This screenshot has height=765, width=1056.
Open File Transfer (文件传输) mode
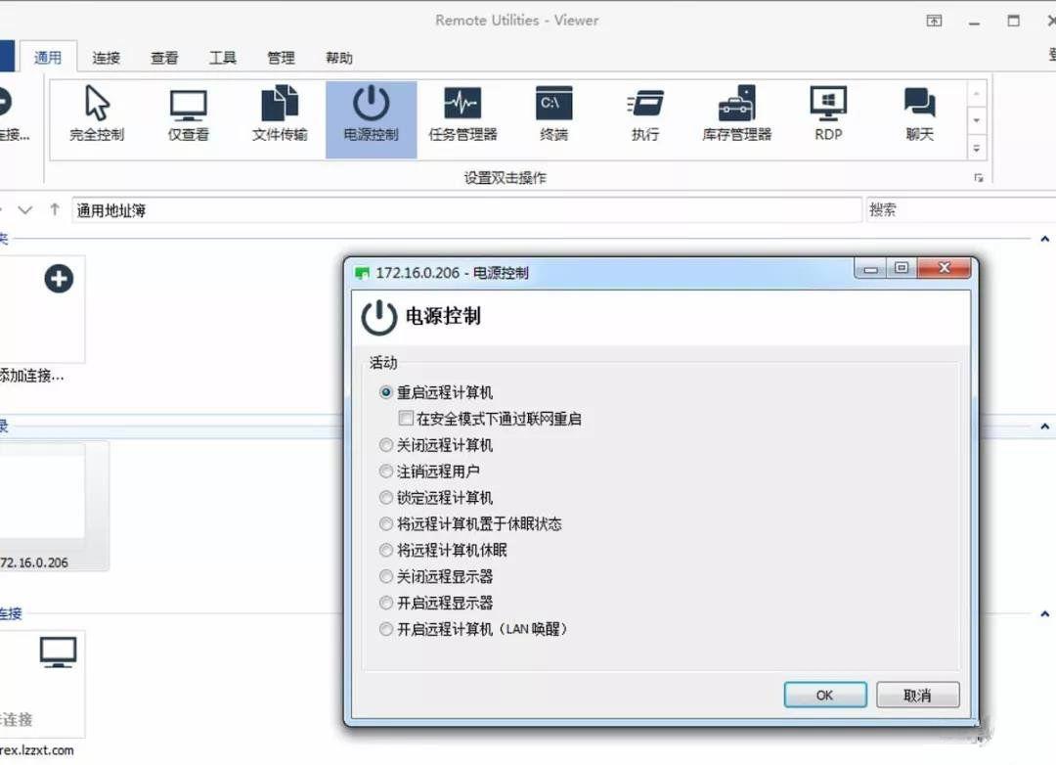[280, 113]
